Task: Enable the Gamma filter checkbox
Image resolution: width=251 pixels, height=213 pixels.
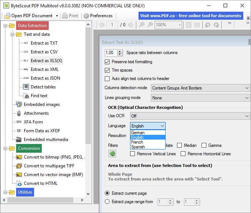Action: [x=204, y=145]
